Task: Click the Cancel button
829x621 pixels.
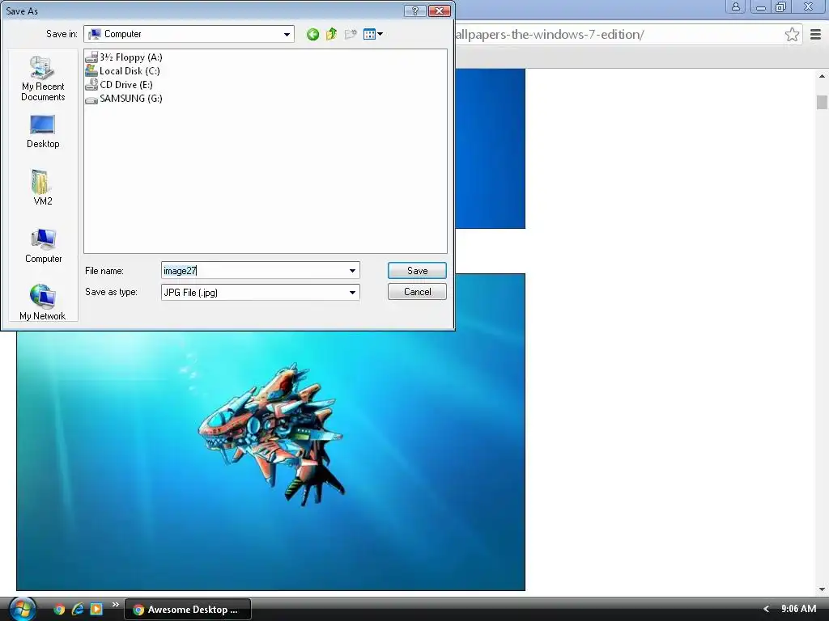Action: [x=417, y=291]
